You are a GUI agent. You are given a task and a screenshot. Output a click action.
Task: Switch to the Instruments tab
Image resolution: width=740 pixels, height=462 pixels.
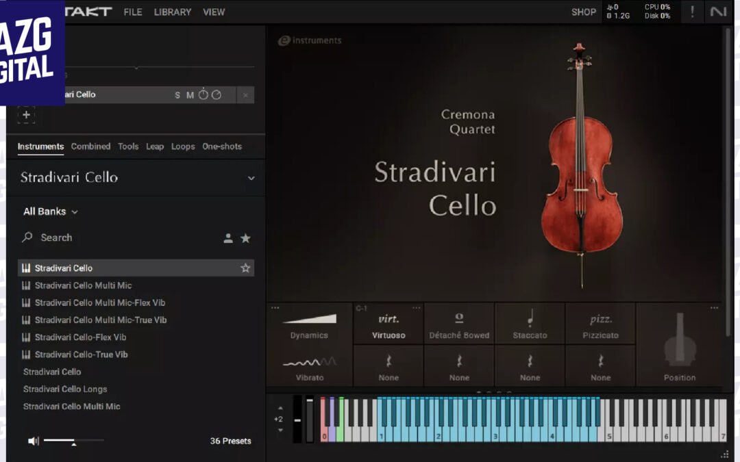click(x=40, y=146)
